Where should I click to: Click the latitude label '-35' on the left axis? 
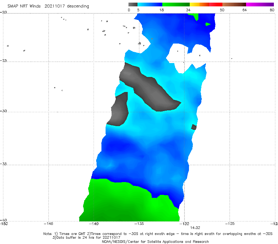(x=3, y=164)
